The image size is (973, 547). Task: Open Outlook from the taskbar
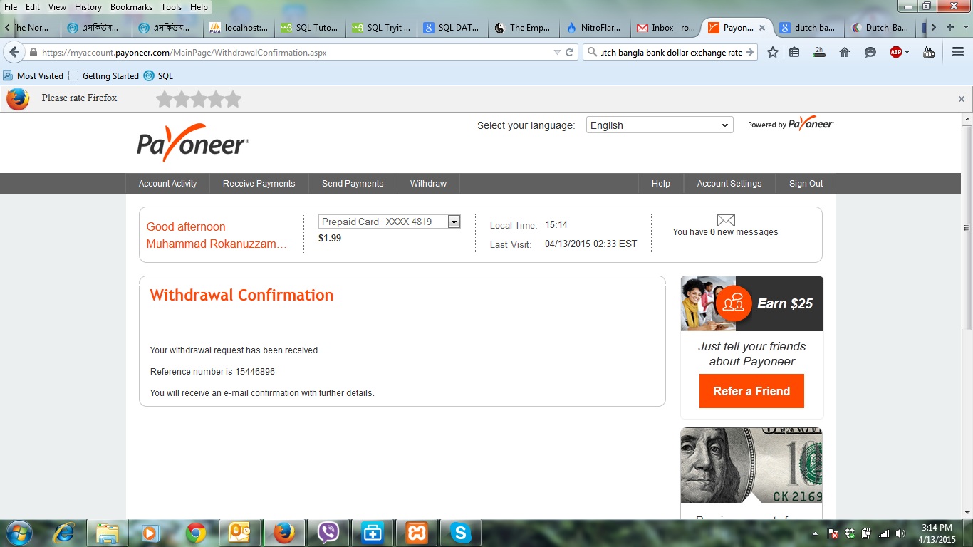pyautogui.click(x=239, y=533)
